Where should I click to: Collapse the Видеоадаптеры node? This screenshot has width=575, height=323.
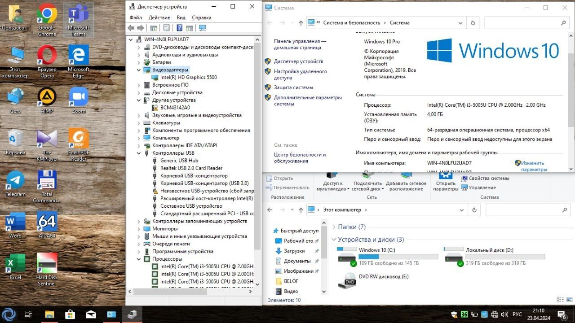pos(139,70)
